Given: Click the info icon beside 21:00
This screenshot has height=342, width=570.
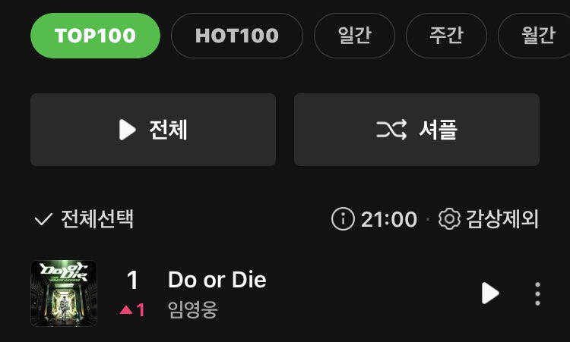Looking at the screenshot, I should pos(343,219).
